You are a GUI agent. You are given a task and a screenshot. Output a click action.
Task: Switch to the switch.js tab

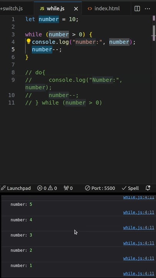tap(11, 8)
